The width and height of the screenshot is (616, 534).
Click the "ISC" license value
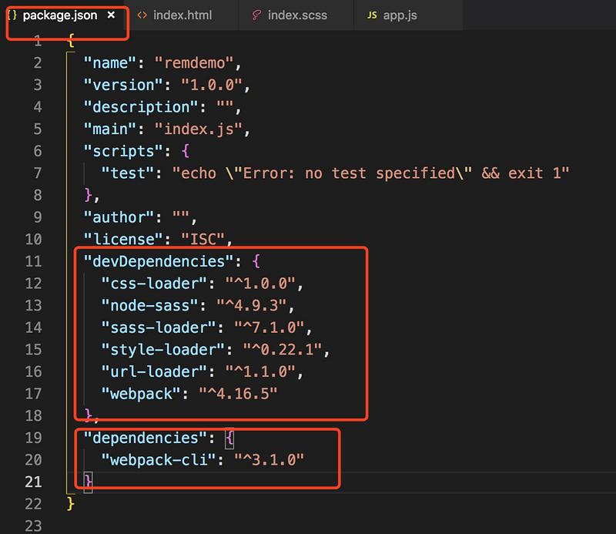[x=203, y=239]
